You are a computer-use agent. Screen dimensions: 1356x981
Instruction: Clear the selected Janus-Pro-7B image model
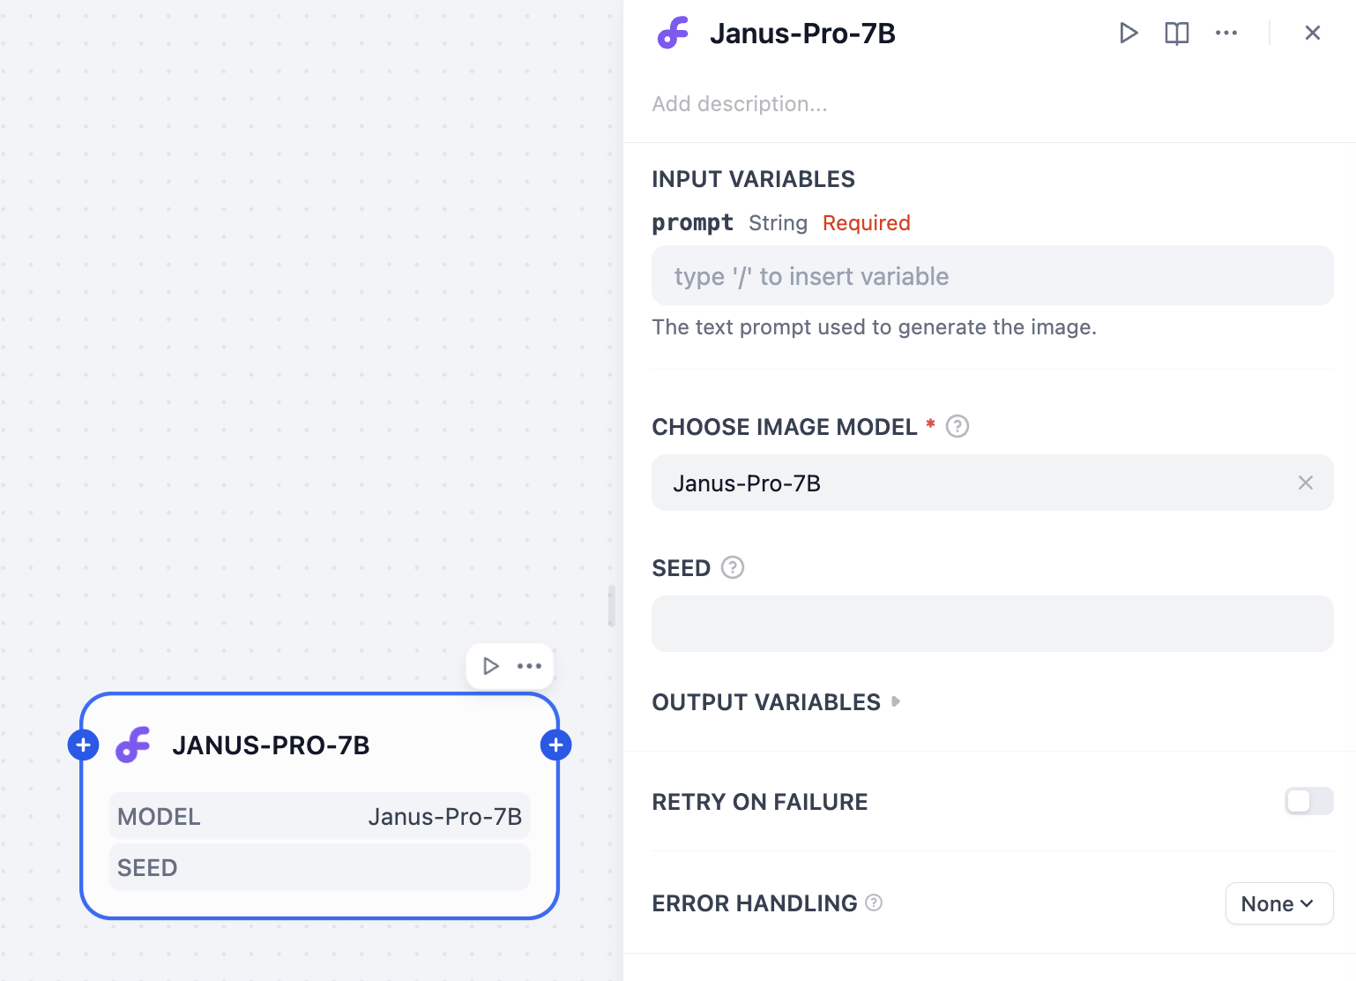point(1306,483)
